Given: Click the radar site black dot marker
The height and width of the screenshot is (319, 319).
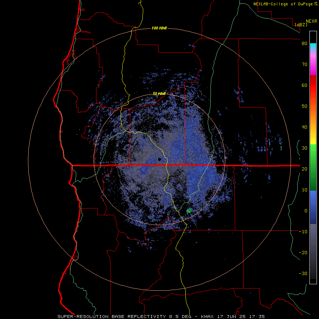Looking at the screenshot, I should pyautogui.click(x=159, y=159).
